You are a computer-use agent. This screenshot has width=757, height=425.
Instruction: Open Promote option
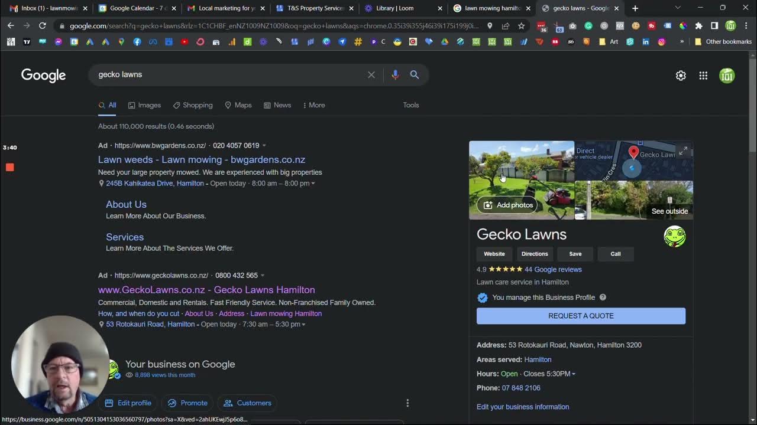[187, 403]
